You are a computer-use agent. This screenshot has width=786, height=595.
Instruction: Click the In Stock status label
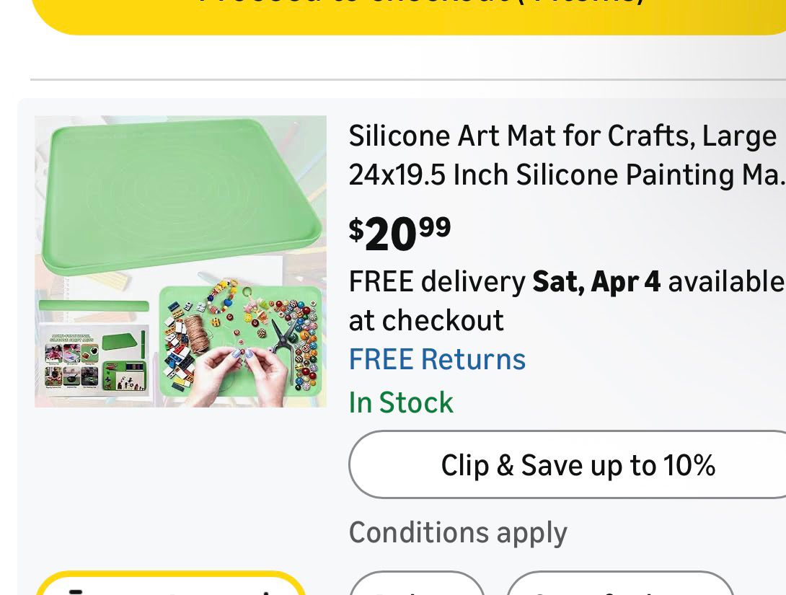click(x=401, y=402)
